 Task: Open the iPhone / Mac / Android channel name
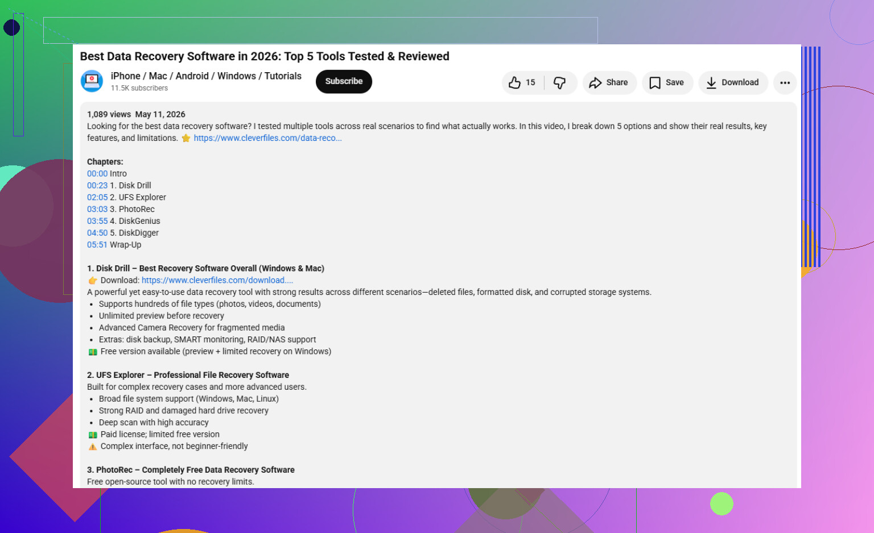(206, 76)
